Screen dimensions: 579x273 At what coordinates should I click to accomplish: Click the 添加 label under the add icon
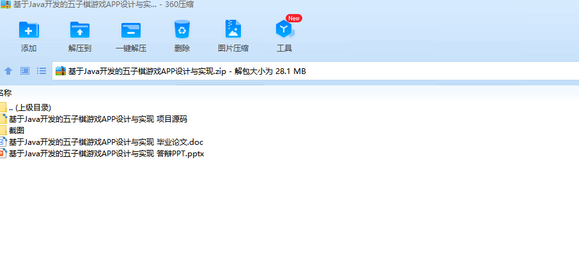click(29, 48)
